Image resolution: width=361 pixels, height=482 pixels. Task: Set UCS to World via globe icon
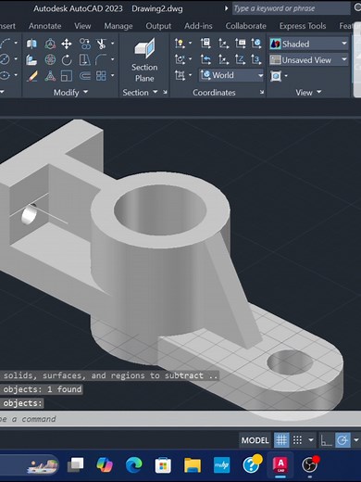256,44
